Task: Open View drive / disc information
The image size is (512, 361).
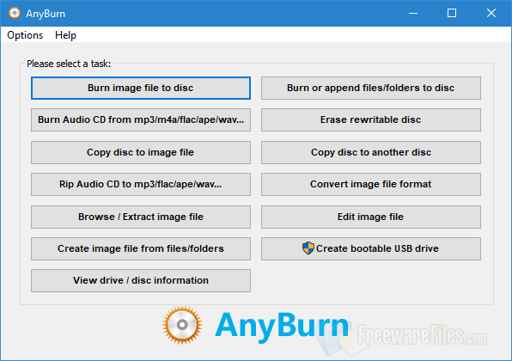Action: 141,280
